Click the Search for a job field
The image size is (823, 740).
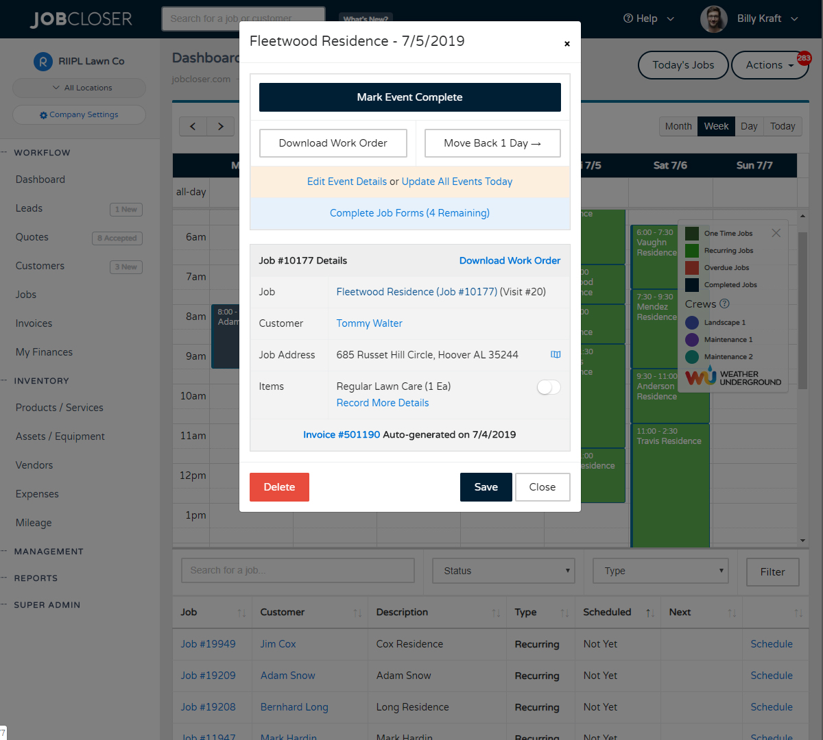pyautogui.click(x=298, y=570)
